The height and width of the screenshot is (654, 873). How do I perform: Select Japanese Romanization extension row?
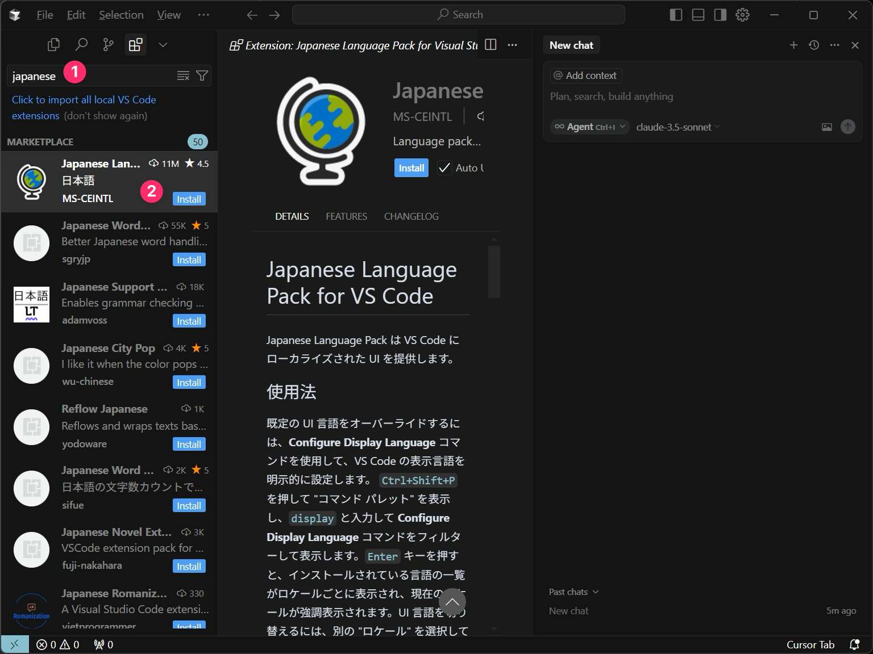tap(109, 609)
